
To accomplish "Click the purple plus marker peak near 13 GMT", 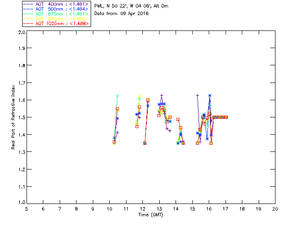I will click(x=162, y=95).
